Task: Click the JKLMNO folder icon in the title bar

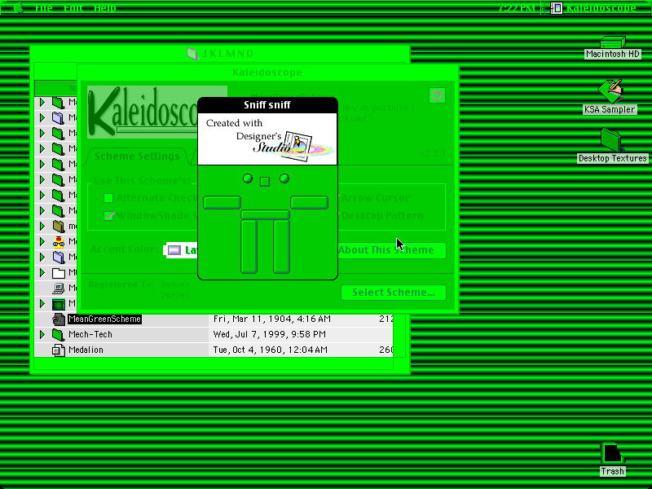Action: coord(192,54)
